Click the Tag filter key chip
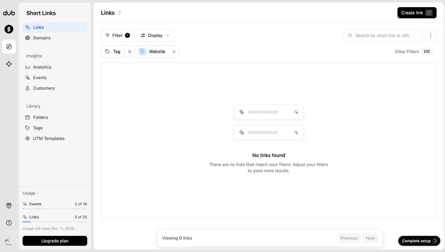 tap(113, 52)
